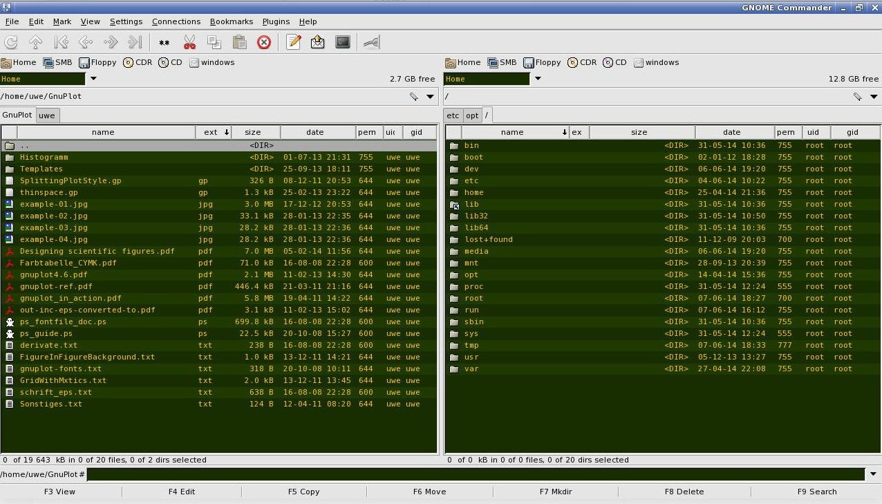The width and height of the screenshot is (882, 504).
Task: Jump to latest directory in history
Action: tap(135, 42)
